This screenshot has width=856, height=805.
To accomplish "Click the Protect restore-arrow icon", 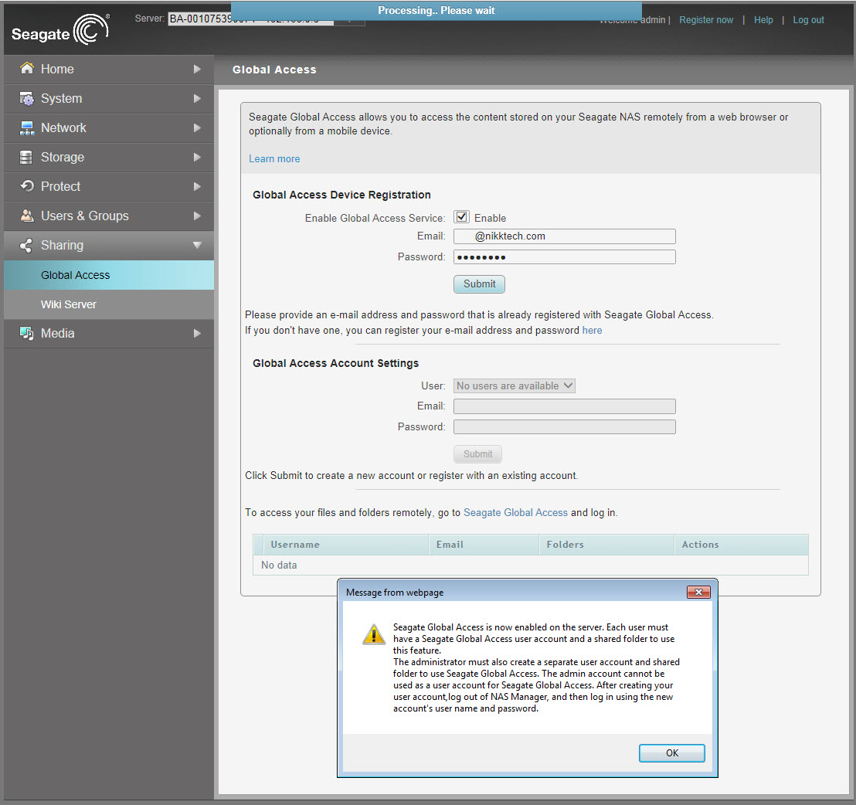I will pos(27,186).
